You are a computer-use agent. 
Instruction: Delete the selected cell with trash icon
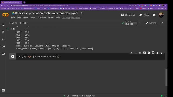click(x=157, y=53)
